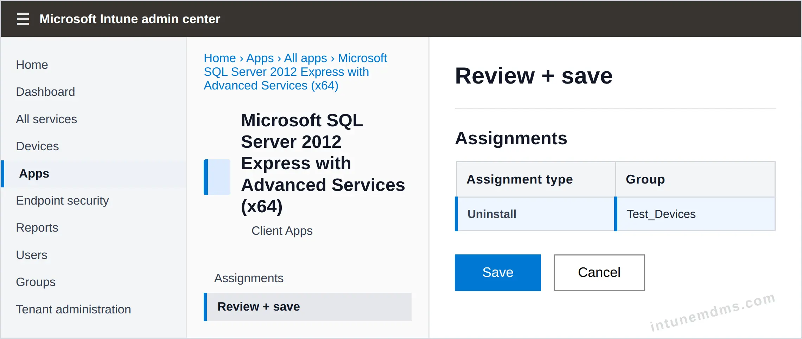Click the Review + save page heading
This screenshot has width=802, height=339.
point(534,76)
